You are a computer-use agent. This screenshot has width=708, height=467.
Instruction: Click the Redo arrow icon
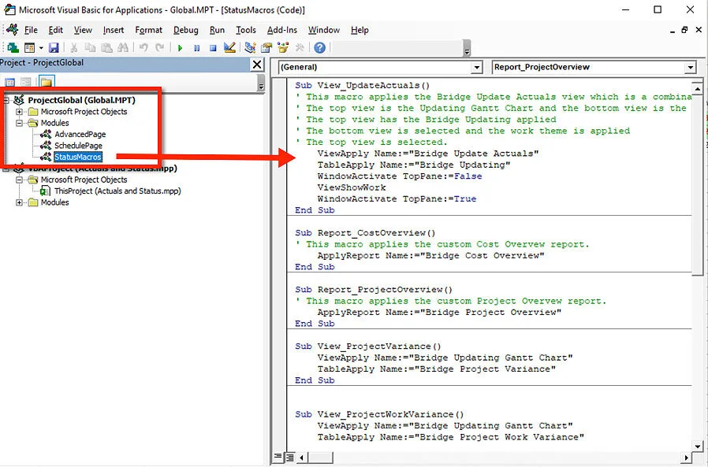[x=160, y=47]
